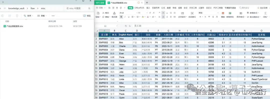
Task: Click the erase formatting icon
Action: [x=153, y=17]
